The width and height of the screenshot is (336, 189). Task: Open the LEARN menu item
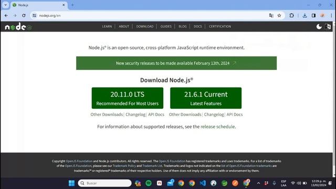tap(107, 27)
